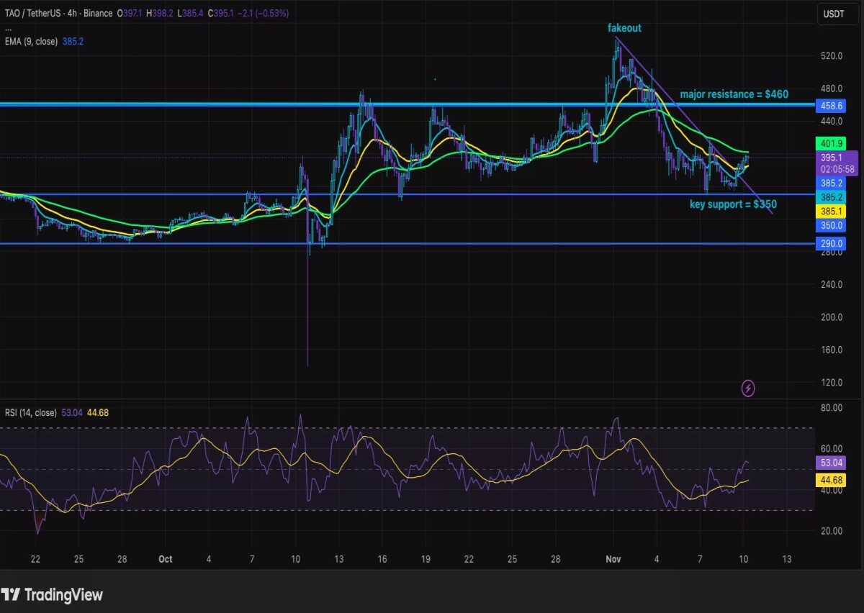
Task: Select the 'key support = $350' annotation
Action: 733,204
